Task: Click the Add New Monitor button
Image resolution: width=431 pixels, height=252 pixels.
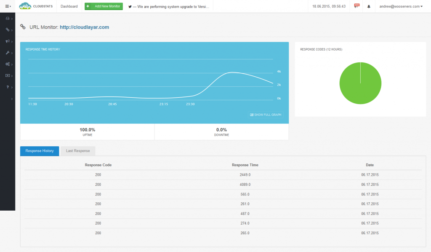Action: tap(103, 6)
